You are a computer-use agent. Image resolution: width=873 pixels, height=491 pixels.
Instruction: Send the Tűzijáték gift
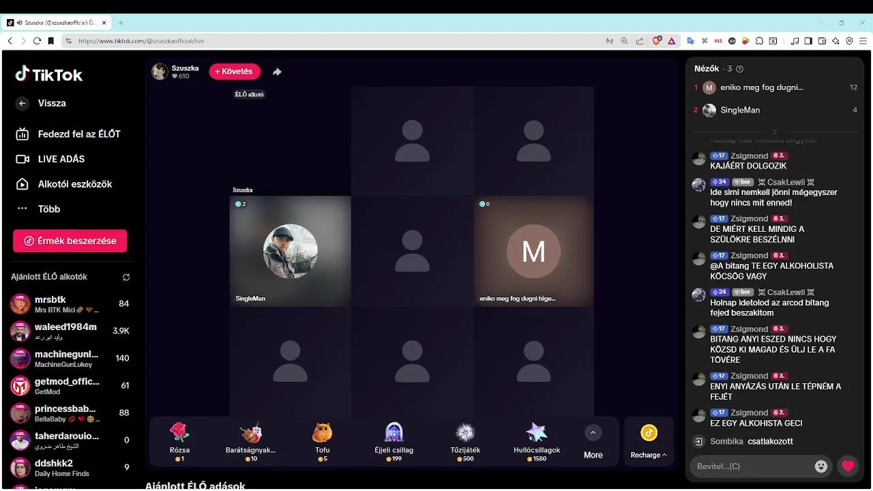click(465, 441)
